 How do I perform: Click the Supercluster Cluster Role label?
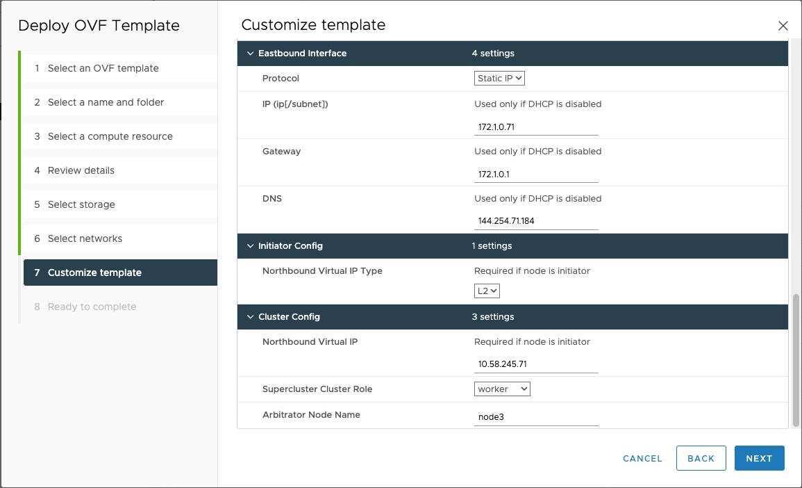(x=317, y=389)
